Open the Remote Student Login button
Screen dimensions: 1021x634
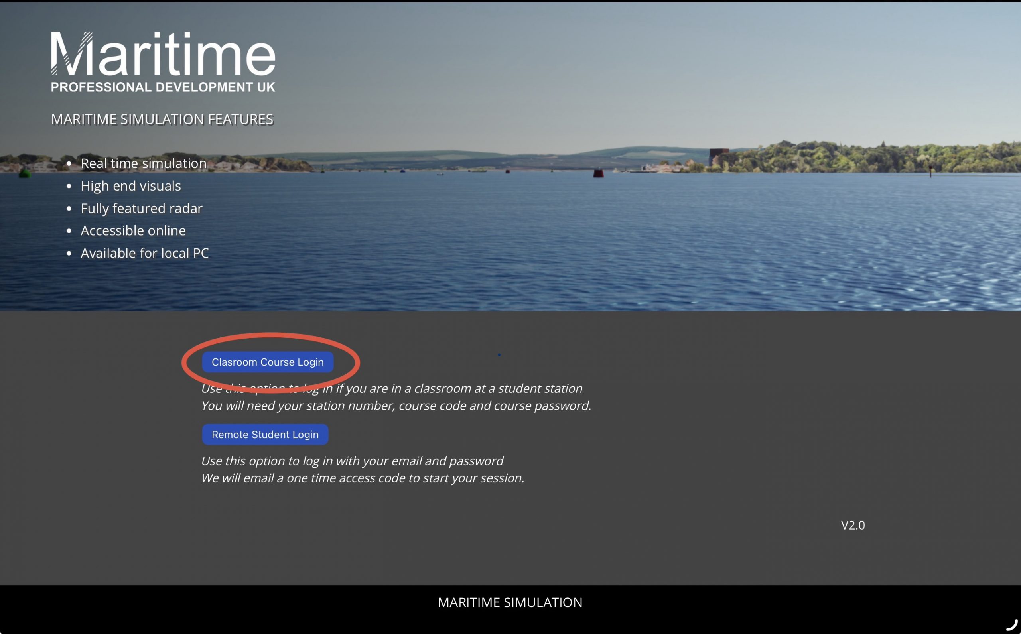[x=265, y=434]
